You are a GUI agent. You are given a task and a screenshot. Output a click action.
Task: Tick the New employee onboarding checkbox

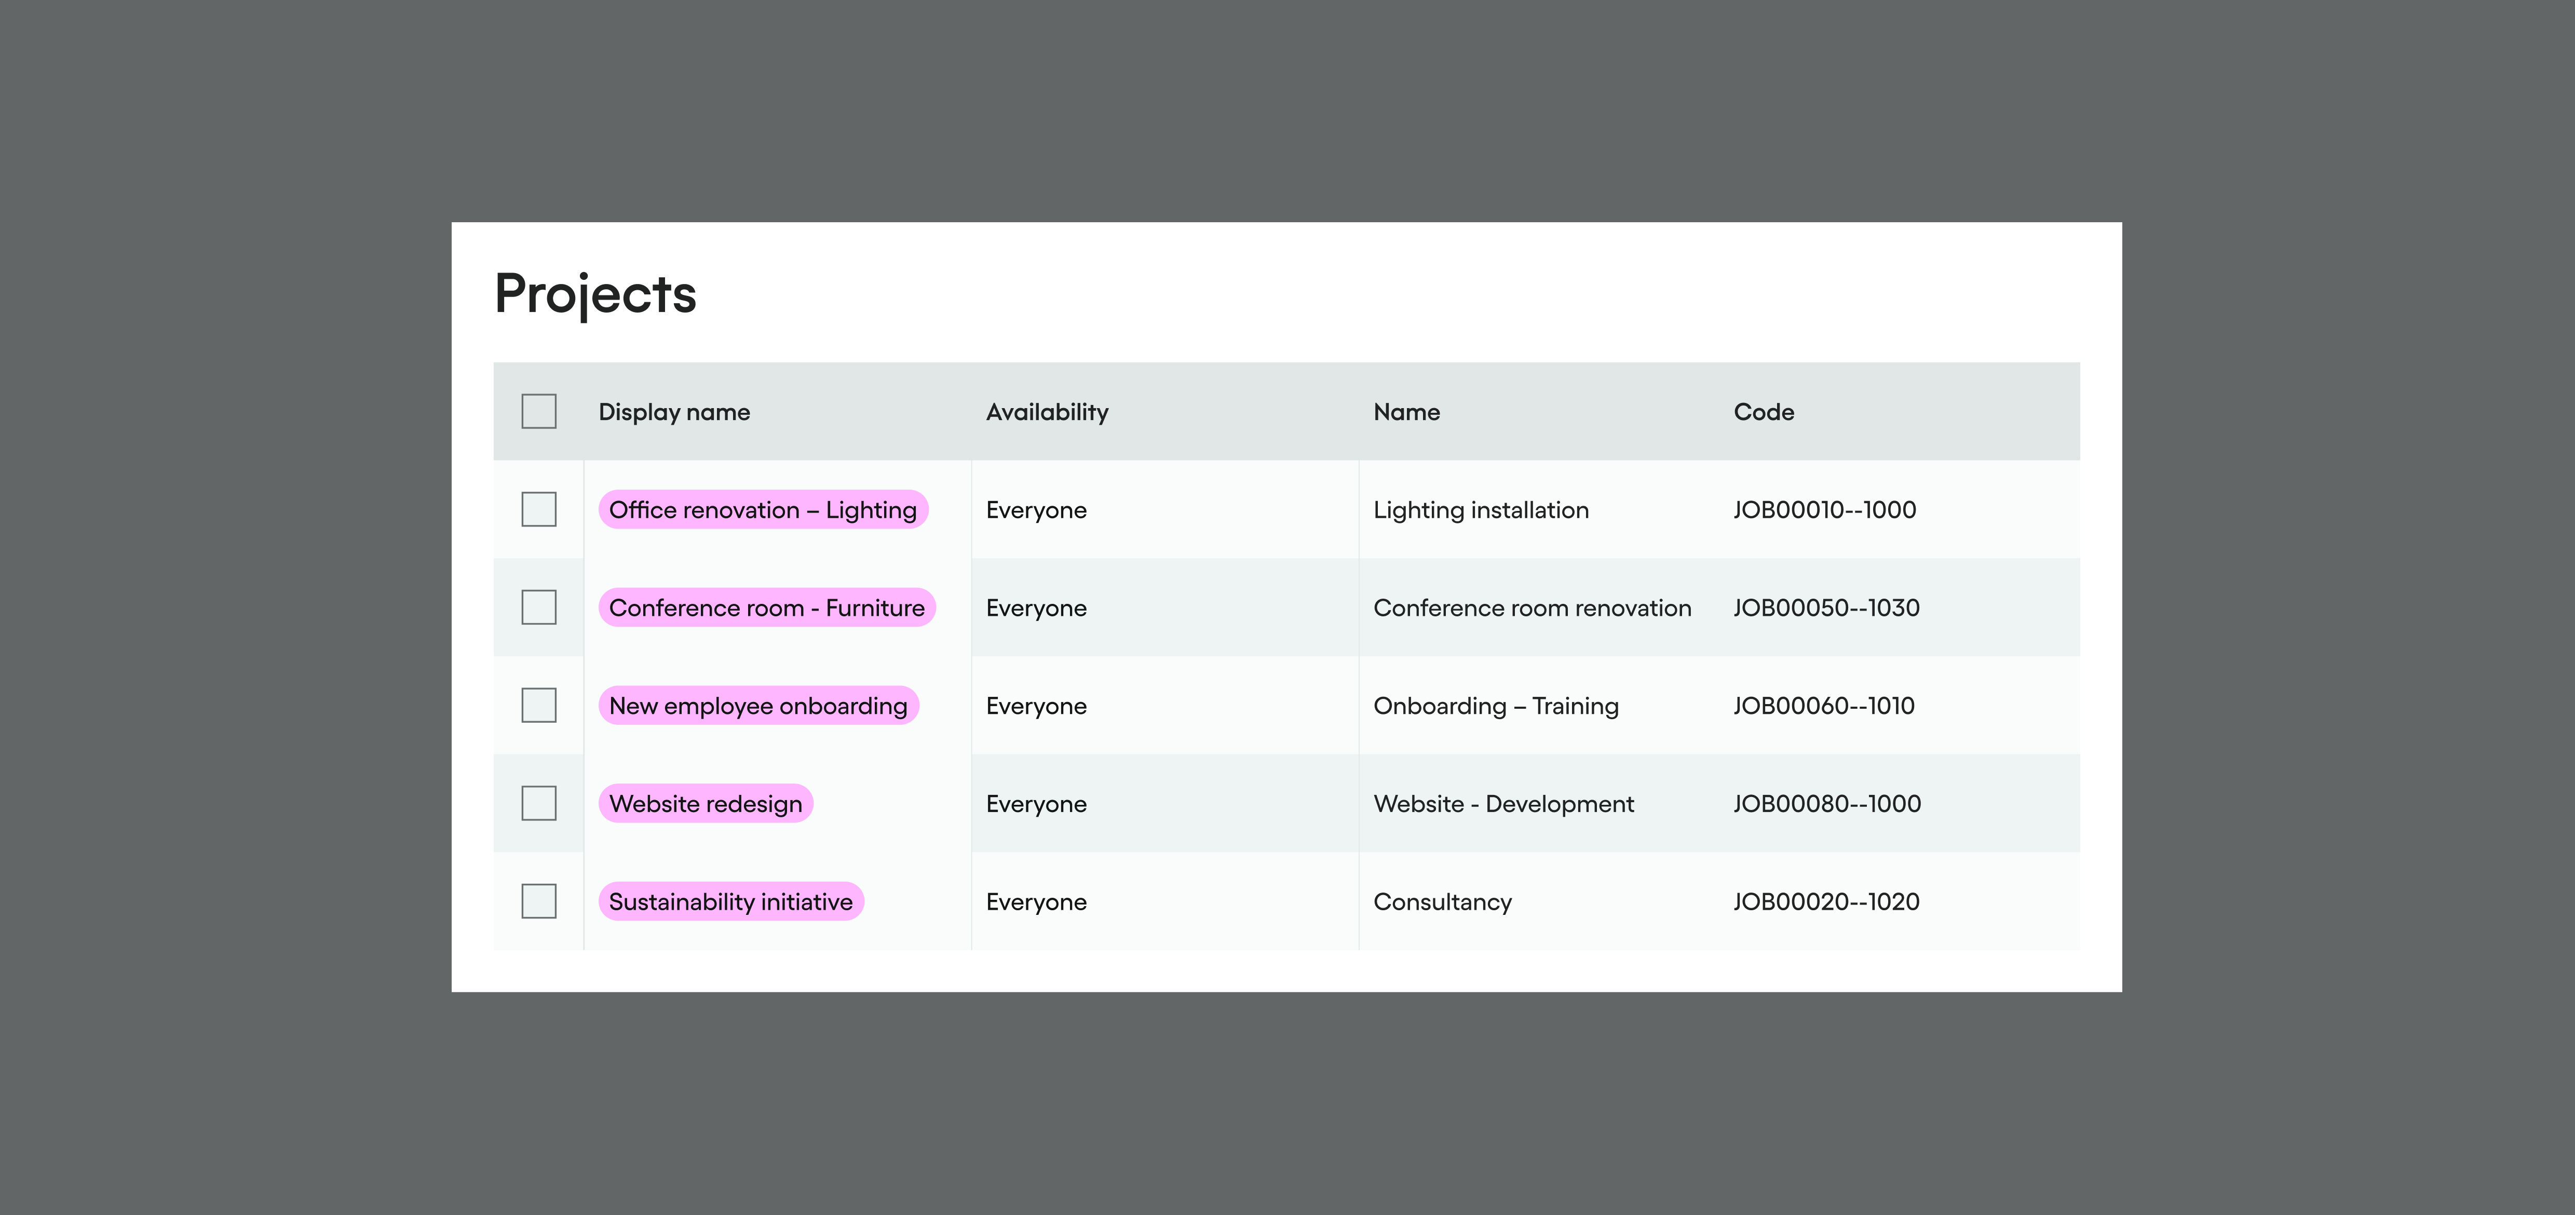(x=539, y=705)
